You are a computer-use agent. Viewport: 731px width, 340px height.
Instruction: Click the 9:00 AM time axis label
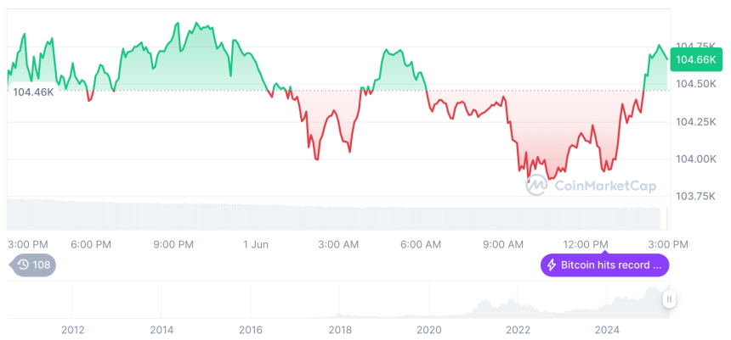[x=503, y=244]
